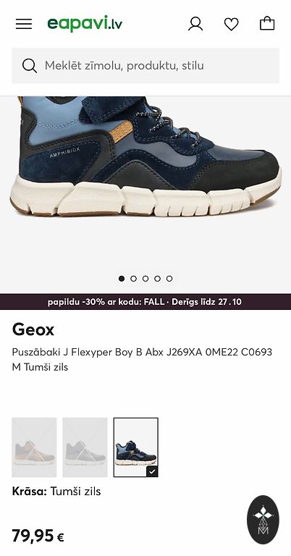Click the FALL -30% promo banner
The height and width of the screenshot is (556, 291).
145,302
